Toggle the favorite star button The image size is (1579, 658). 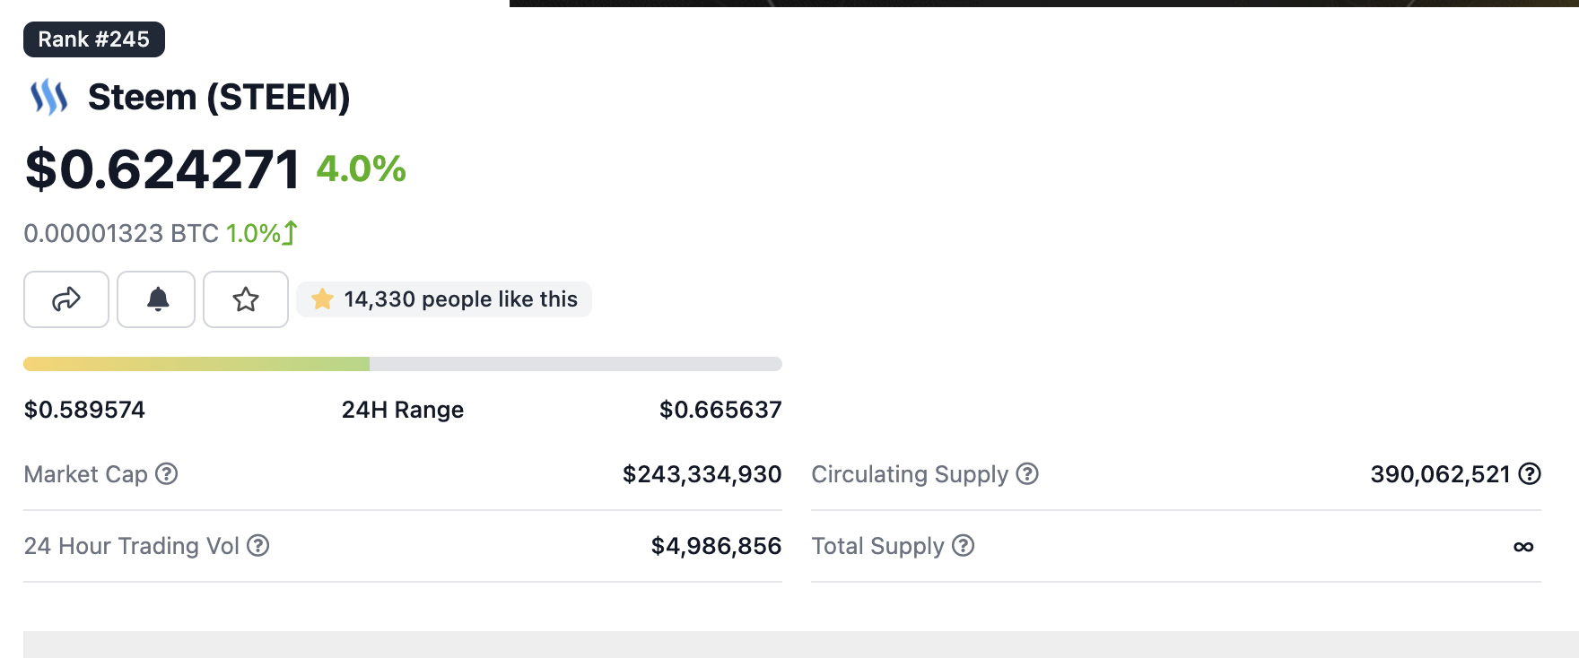tap(246, 299)
